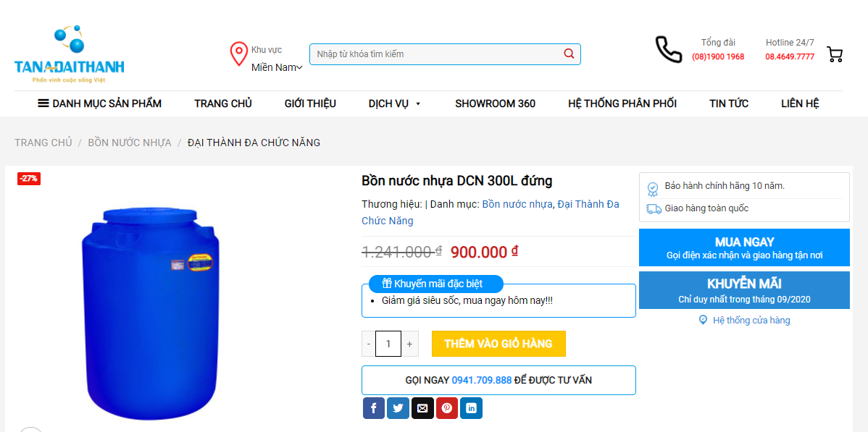Open the shopping cart icon
This screenshot has width=868, height=432.
(x=834, y=54)
